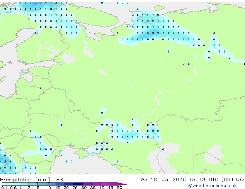Select the 5–10 mm legend color swatch
Image resolution: width=245 pixels, height=189 pixels.
[x=42, y=184]
